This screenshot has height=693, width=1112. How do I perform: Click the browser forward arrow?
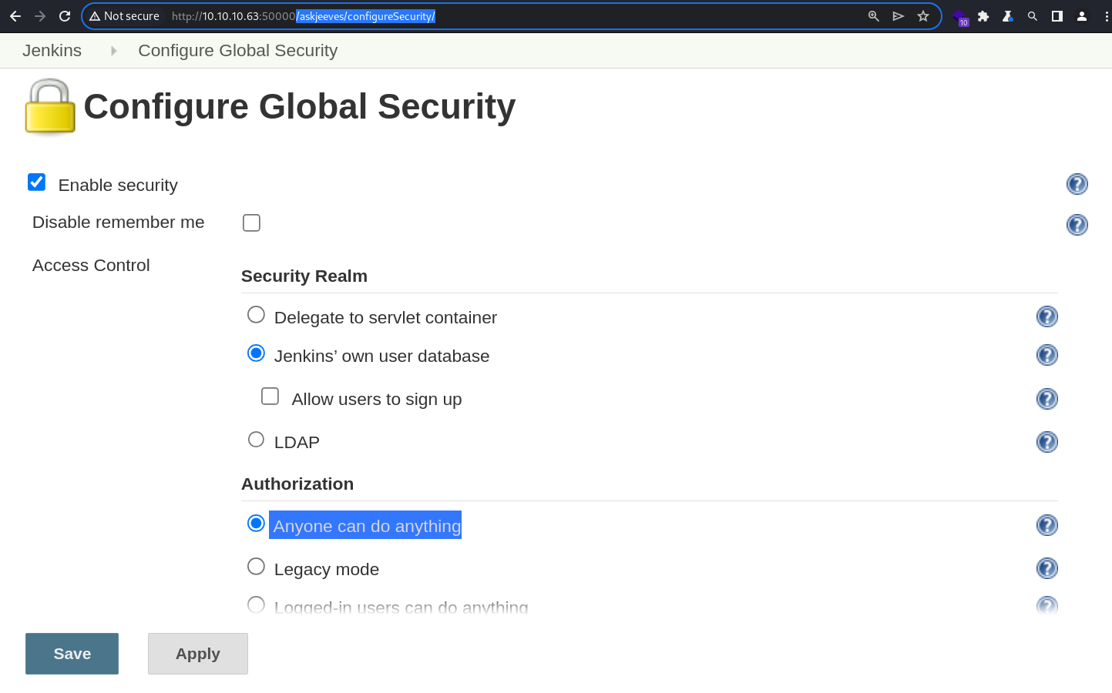(x=40, y=16)
